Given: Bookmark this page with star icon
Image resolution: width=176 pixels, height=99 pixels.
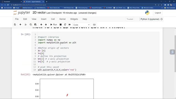Looking at the screenshot, I should tap(161, 5).
